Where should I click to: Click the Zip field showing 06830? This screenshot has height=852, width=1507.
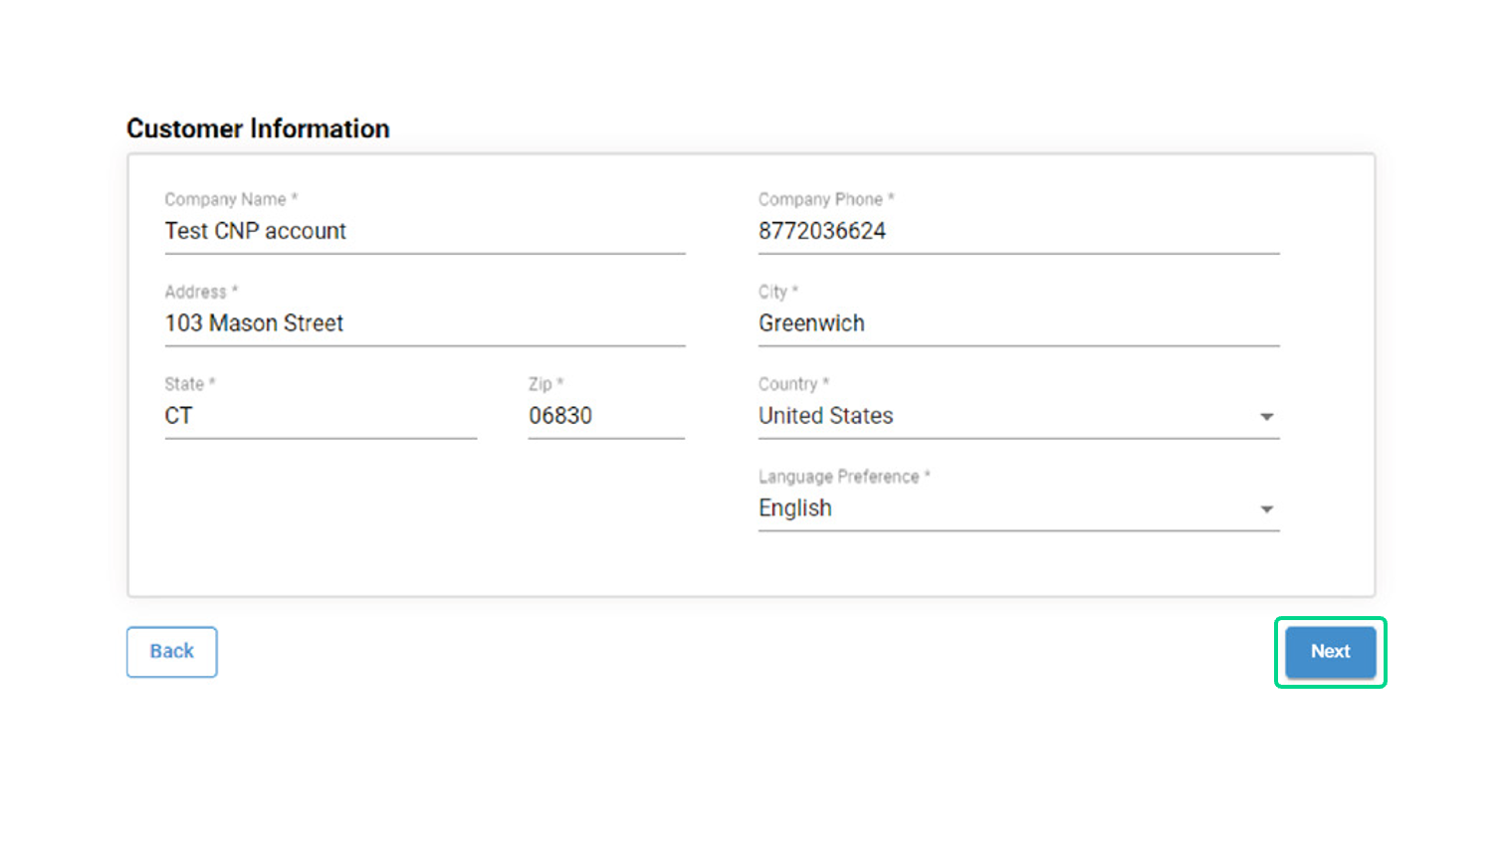click(560, 416)
